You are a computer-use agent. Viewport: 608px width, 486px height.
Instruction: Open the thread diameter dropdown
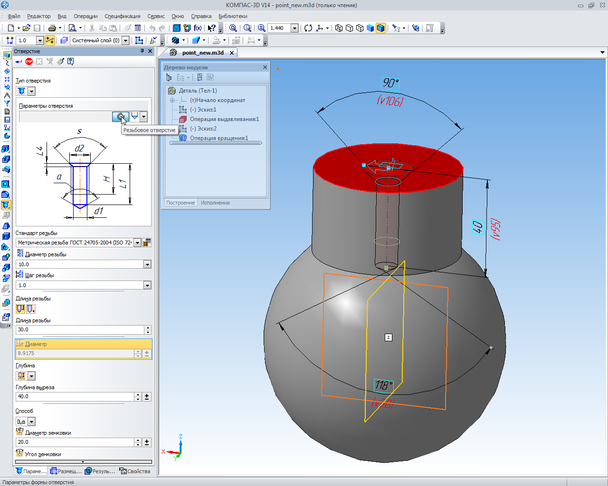(147, 264)
